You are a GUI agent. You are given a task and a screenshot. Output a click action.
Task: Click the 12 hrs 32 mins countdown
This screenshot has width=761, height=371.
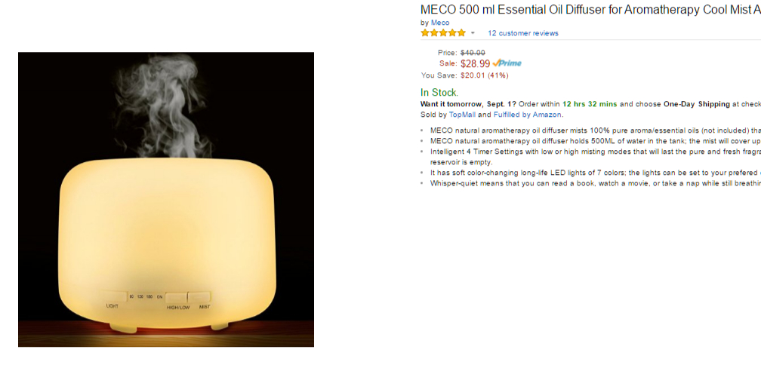[x=590, y=104]
